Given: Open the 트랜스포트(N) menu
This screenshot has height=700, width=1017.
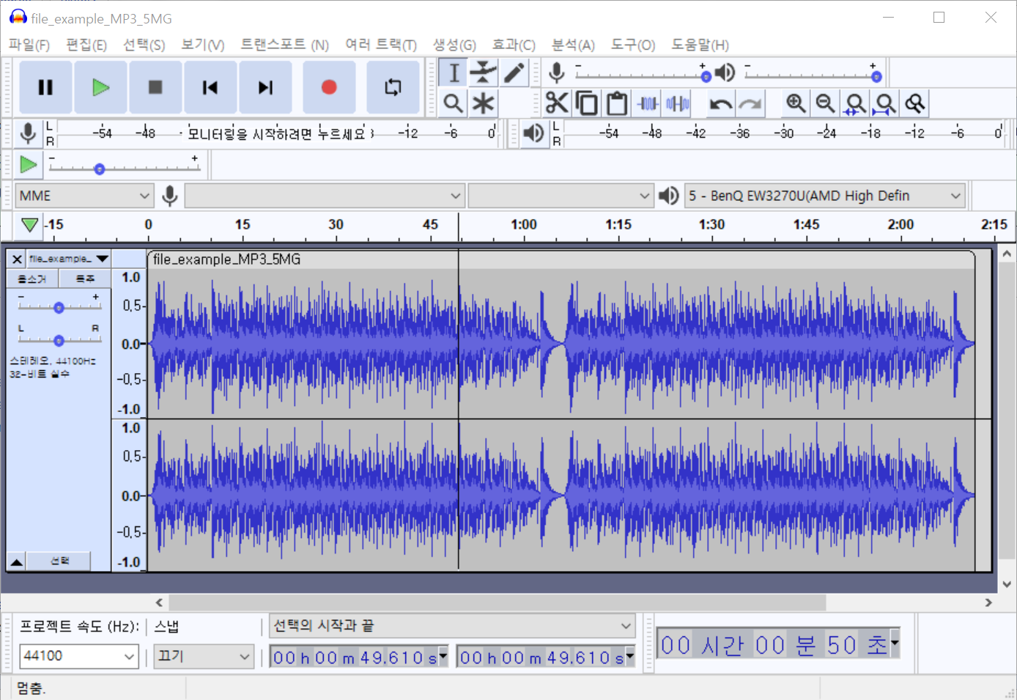Looking at the screenshot, I should point(285,45).
